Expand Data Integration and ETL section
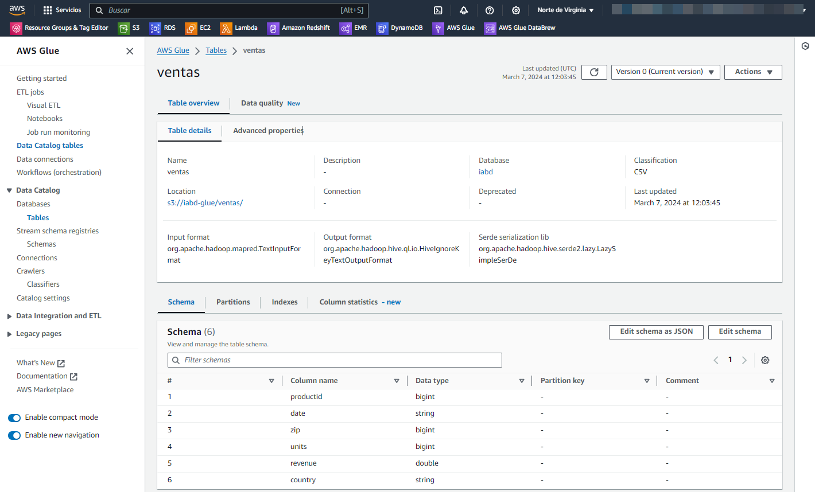The image size is (815, 492). [x=9, y=316]
